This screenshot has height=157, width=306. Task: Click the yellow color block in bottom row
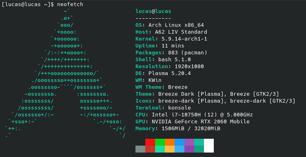170,149
